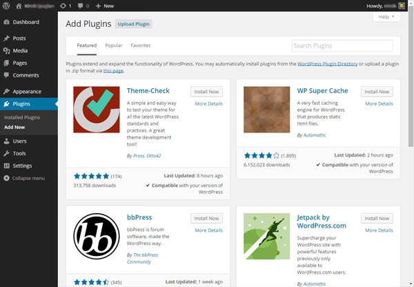Click the Collapse menu label
The width and height of the screenshot is (414, 287).
[28, 178]
